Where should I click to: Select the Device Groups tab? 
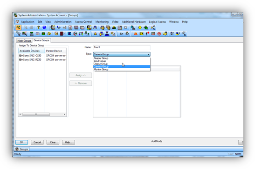click(x=41, y=40)
